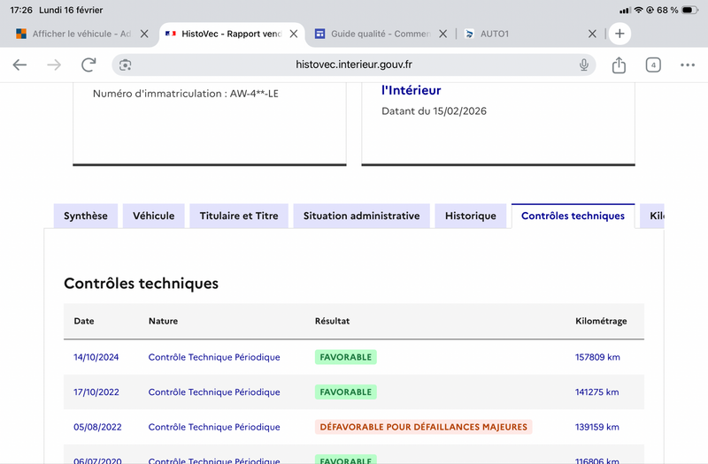Viewport: 708px width, 464px height.
Task: Click the 141275 km mileage entry
Action: click(x=596, y=392)
